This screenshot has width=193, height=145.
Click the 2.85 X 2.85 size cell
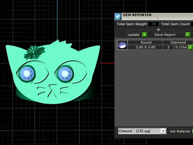(146, 47)
